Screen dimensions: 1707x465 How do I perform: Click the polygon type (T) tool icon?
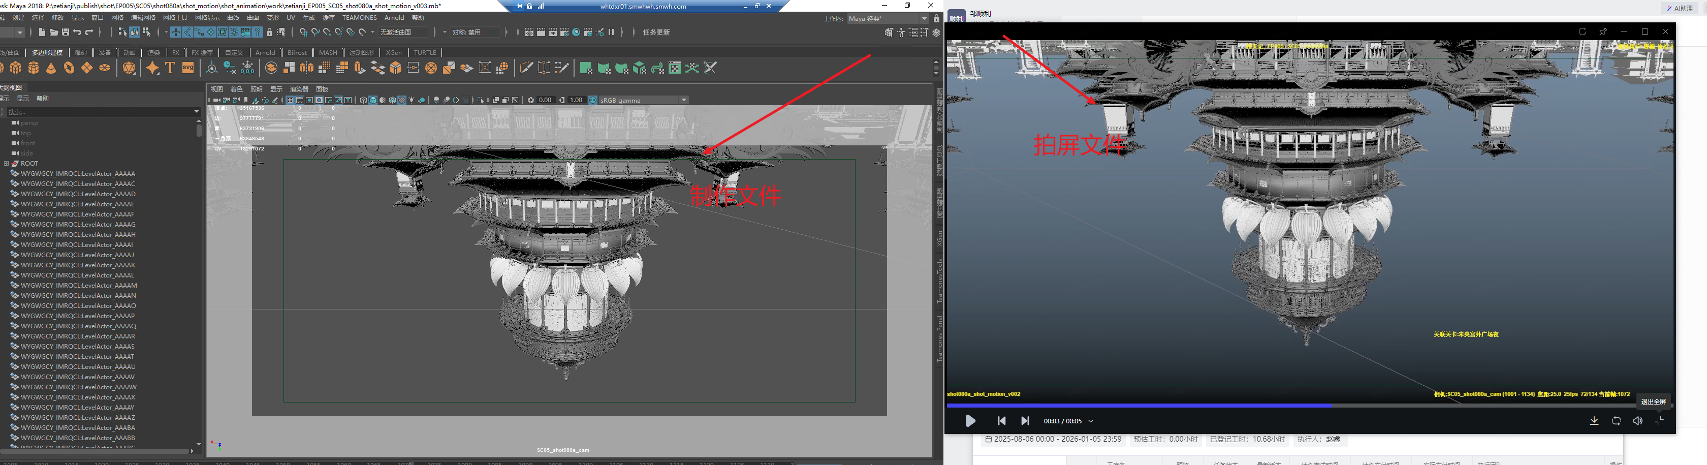tap(170, 68)
